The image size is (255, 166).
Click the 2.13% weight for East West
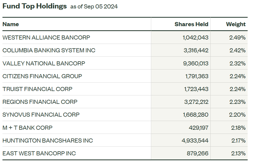[238, 153]
